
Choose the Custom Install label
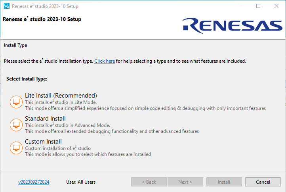pyautogui.click(x=43, y=142)
